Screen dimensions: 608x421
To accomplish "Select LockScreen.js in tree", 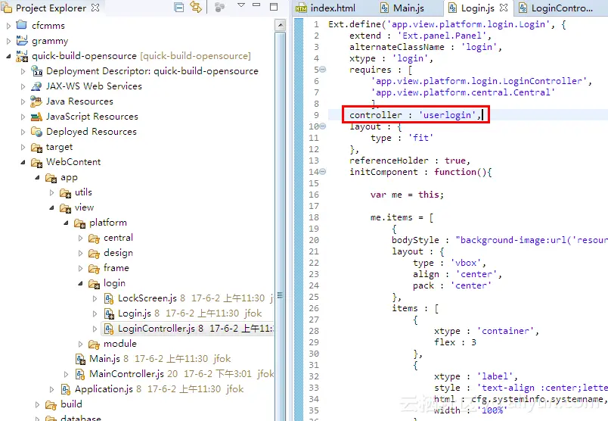I will point(147,298).
